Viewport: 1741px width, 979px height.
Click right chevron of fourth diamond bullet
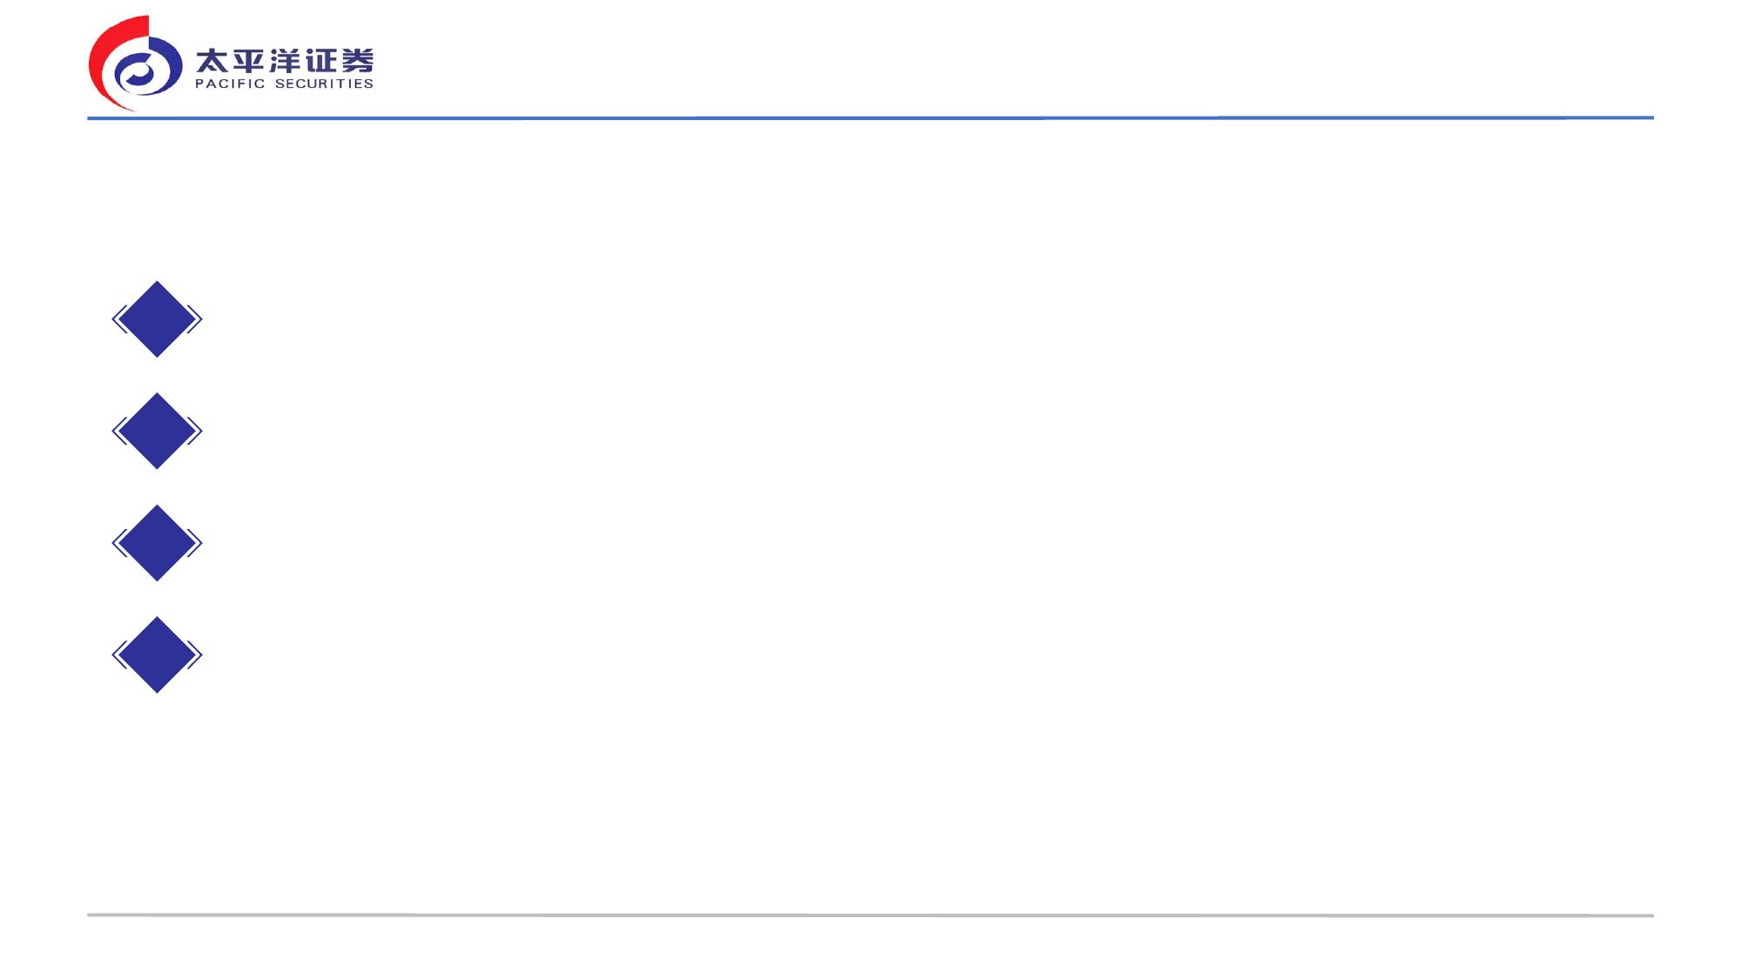coord(195,654)
